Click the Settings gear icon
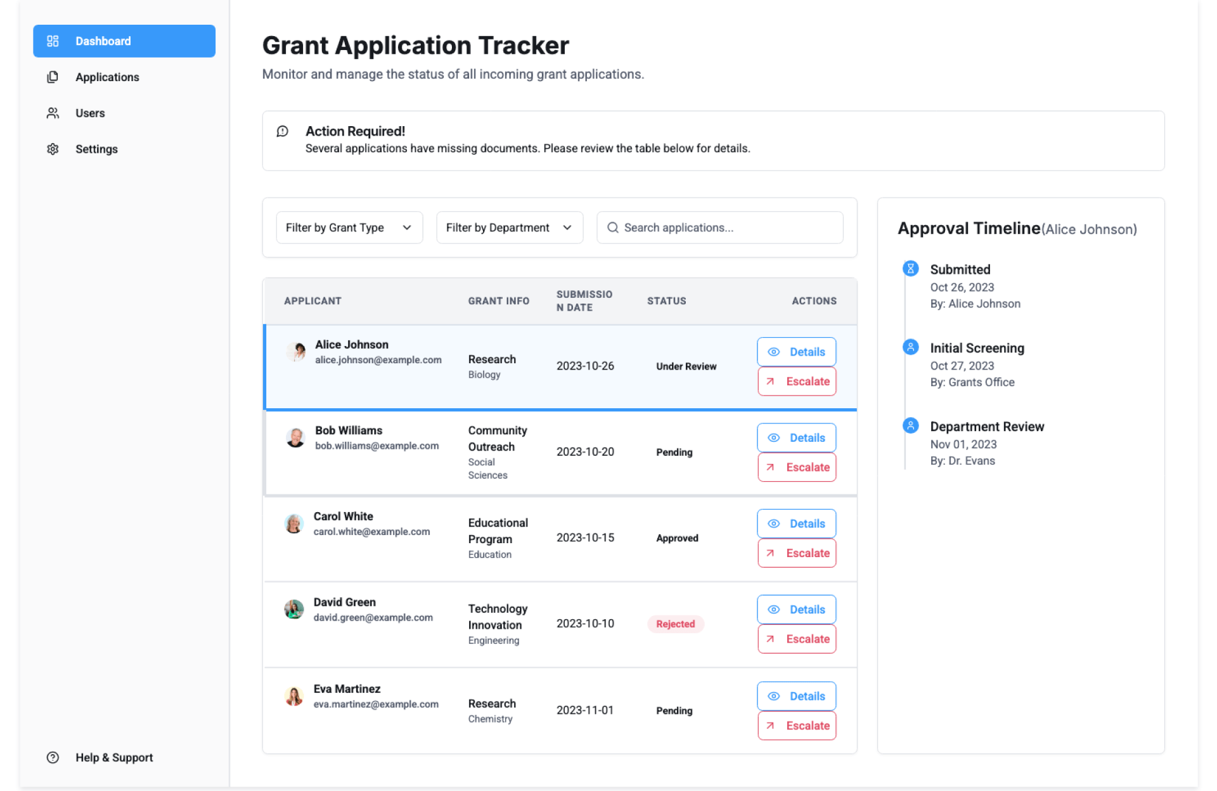This screenshot has width=1217, height=791. (x=53, y=149)
